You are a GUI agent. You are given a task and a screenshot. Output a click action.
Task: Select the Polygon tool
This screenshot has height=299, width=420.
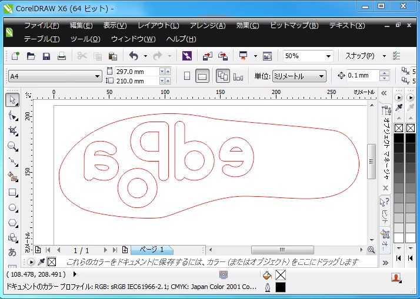[x=12, y=223]
